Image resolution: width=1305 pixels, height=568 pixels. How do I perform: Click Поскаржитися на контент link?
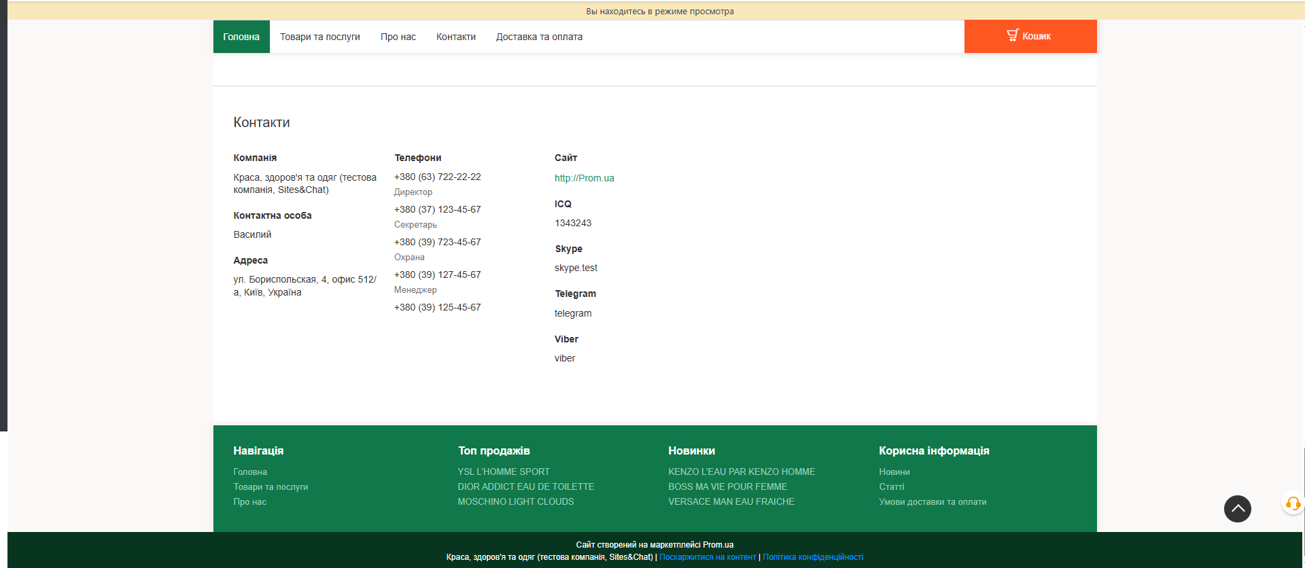[x=708, y=557]
